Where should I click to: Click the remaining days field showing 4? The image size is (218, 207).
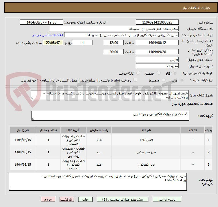coord(83,42)
